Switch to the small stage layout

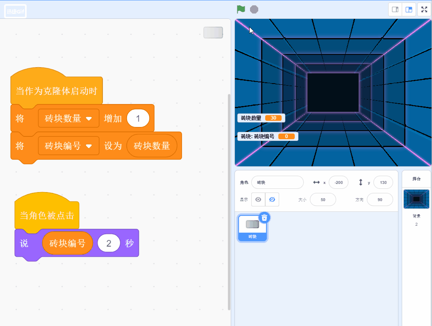tap(395, 9)
